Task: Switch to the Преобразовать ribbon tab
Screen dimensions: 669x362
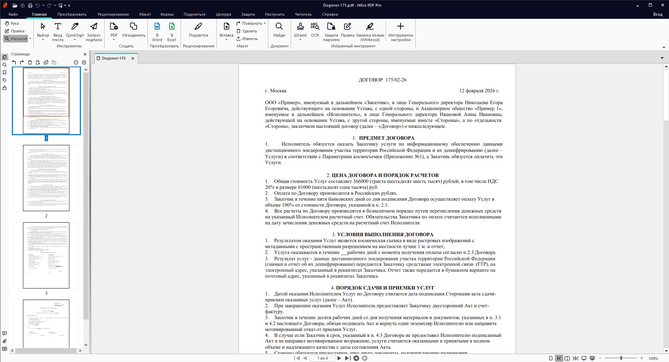Action: pyautogui.click(x=72, y=14)
